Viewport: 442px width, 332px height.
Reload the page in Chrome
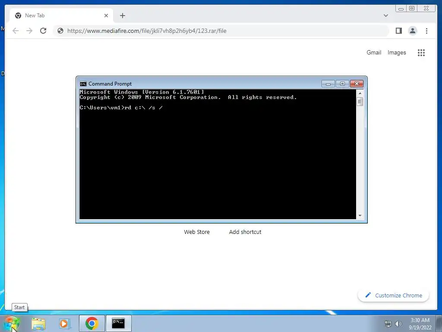[x=43, y=31]
